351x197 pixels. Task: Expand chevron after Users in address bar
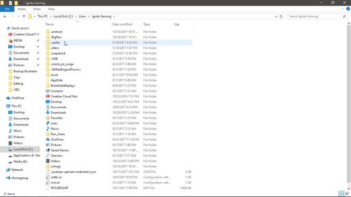[x=89, y=16]
